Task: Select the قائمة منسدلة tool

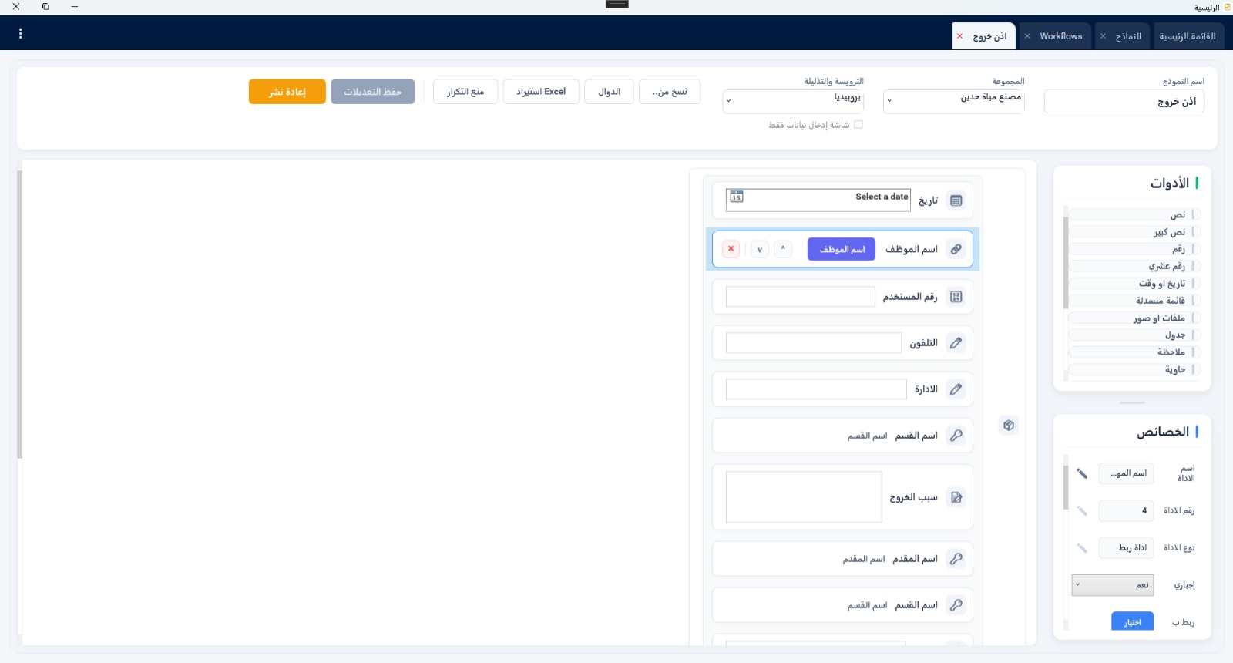Action: 1134,301
